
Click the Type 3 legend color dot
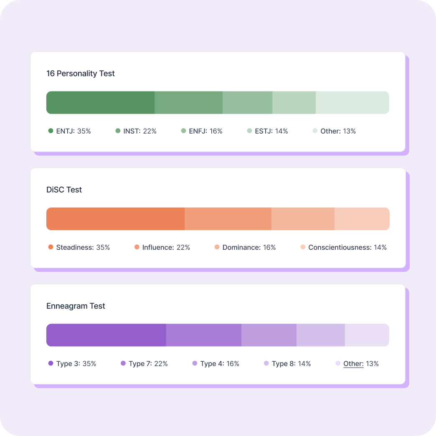[51, 363]
